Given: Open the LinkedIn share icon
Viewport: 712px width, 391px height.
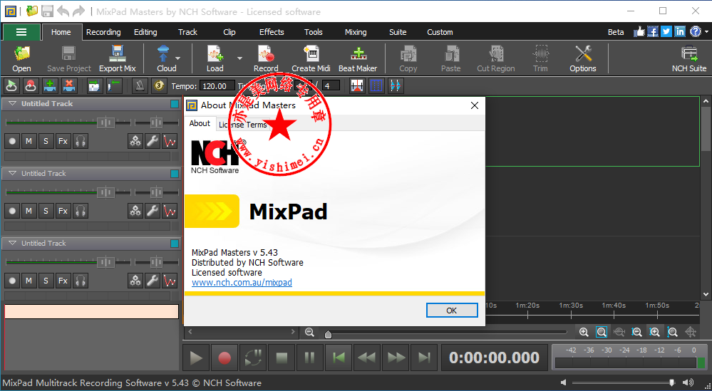Looking at the screenshot, I should [x=680, y=32].
